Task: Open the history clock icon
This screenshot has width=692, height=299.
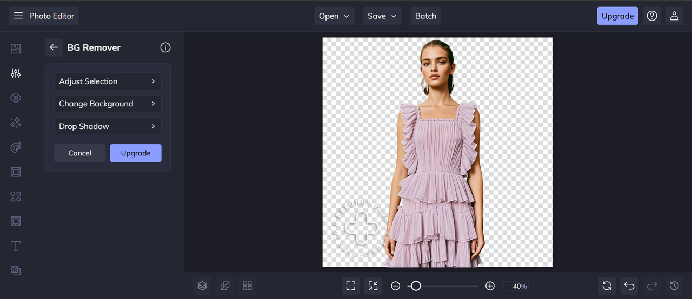Action: click(x=674, y=286)
